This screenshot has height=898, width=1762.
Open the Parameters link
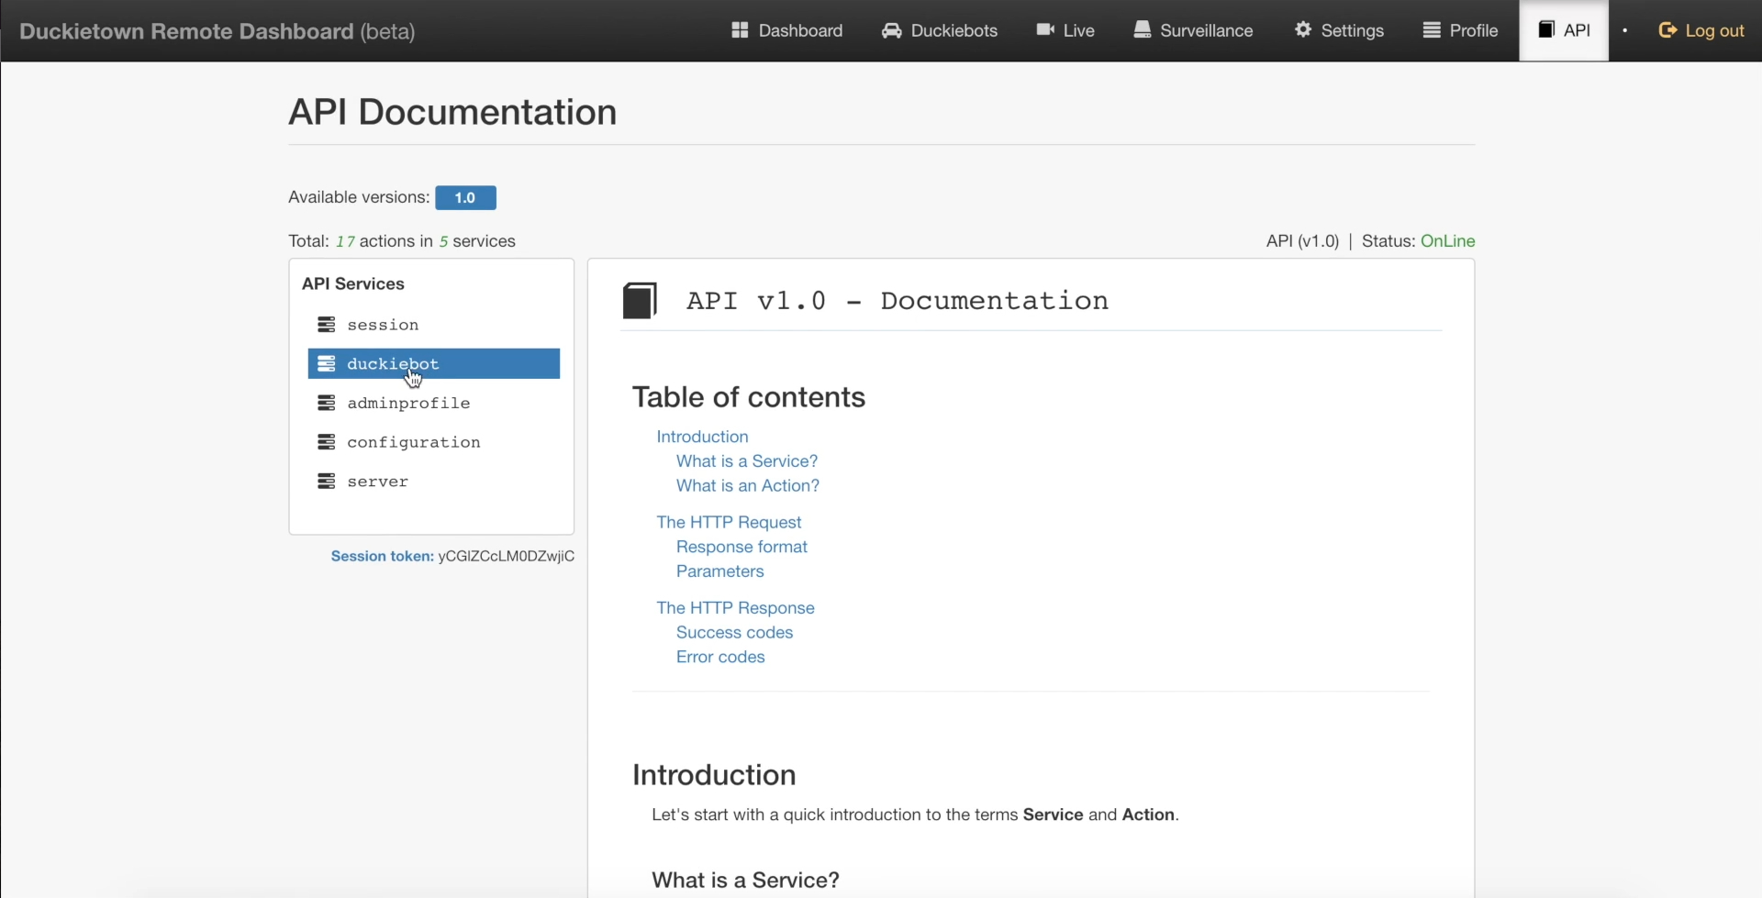tap(719, 571)
